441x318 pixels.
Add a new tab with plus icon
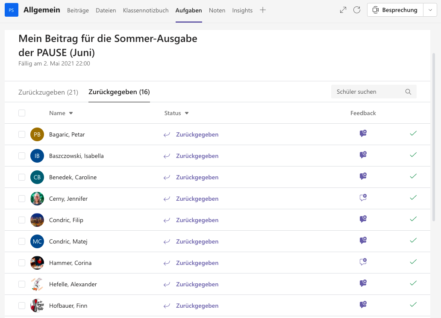pos(263,10)
